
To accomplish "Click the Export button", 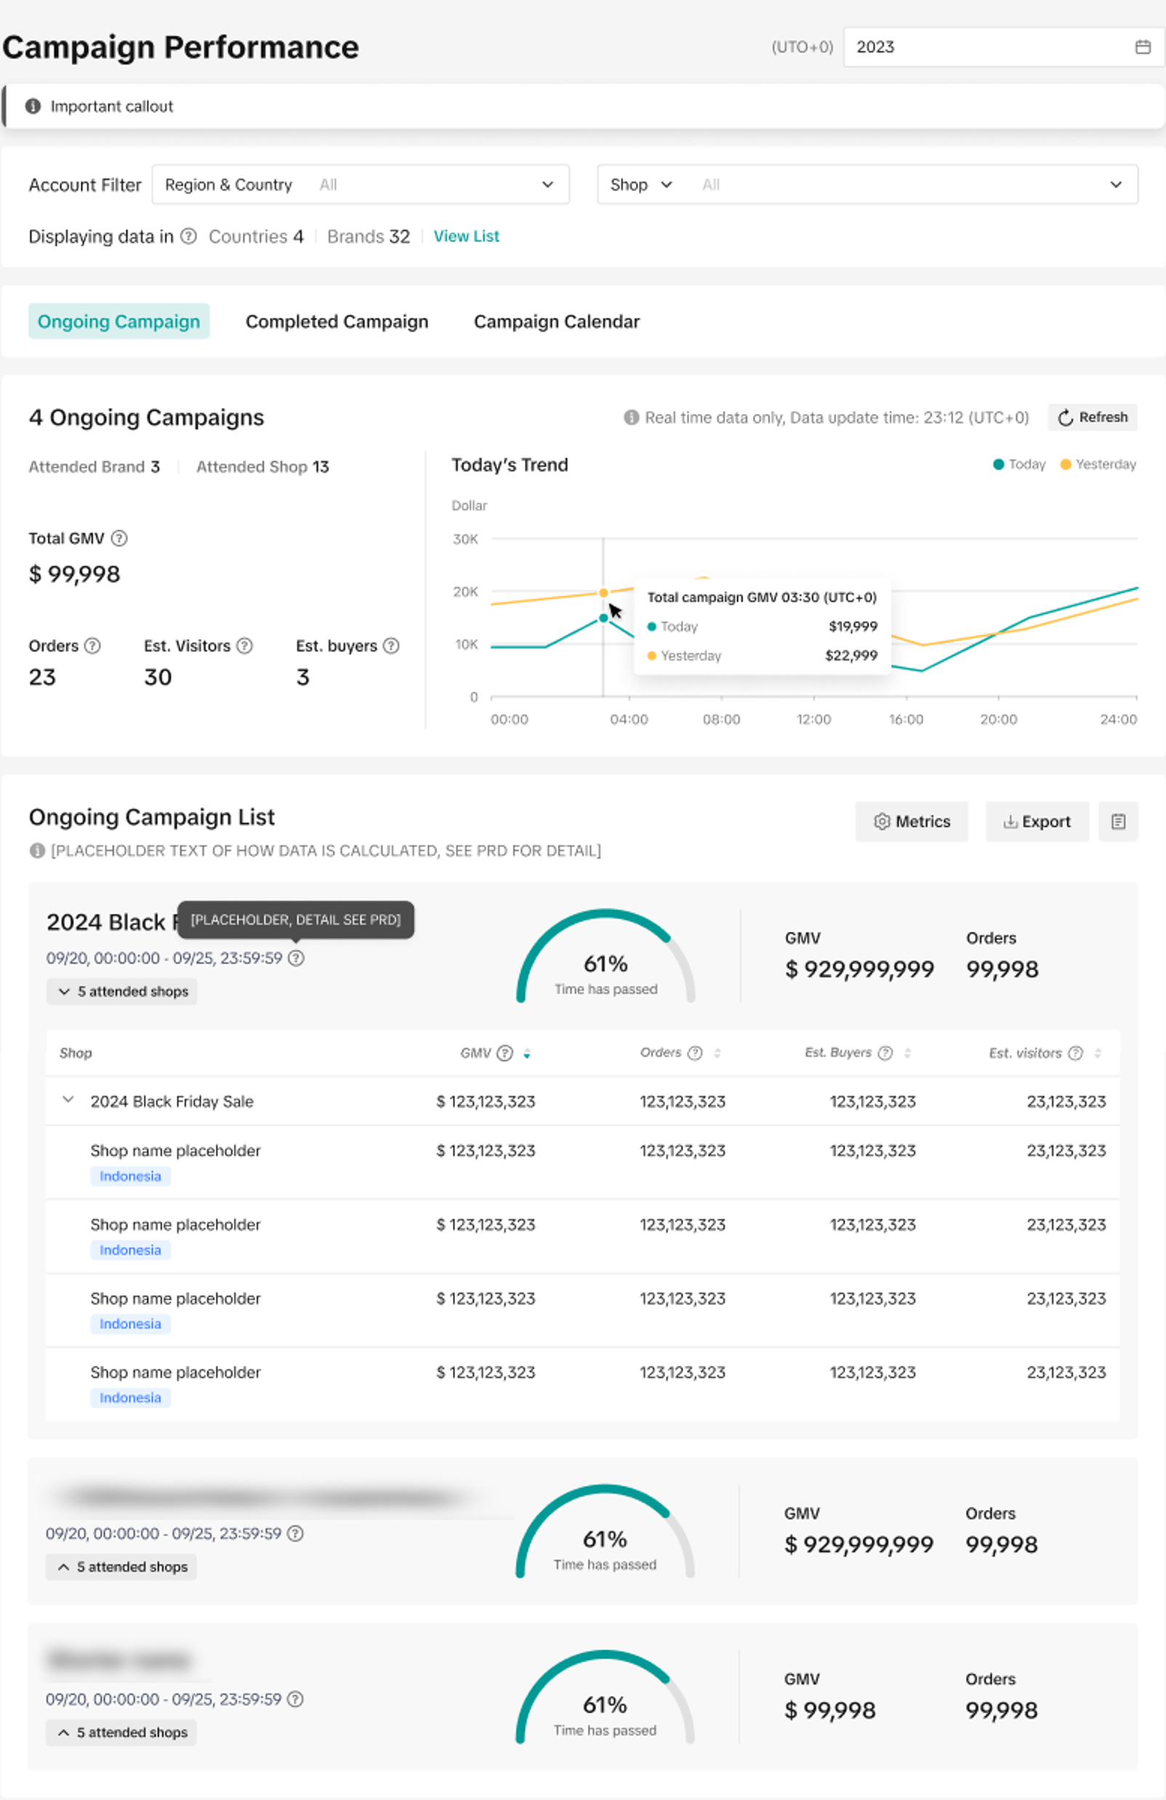I will pos(1037,821).
